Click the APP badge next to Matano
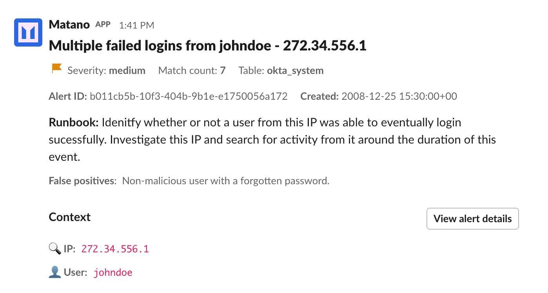 pos(103,25)
